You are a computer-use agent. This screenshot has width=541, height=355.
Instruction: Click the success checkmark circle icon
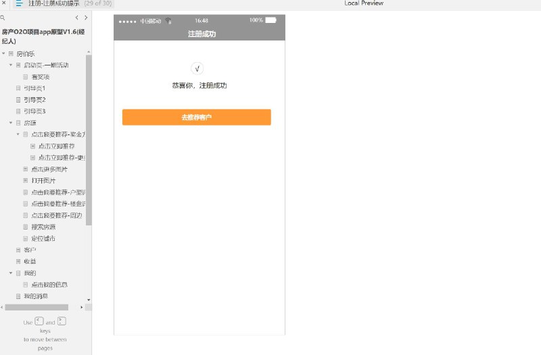[x=197, y=69]
